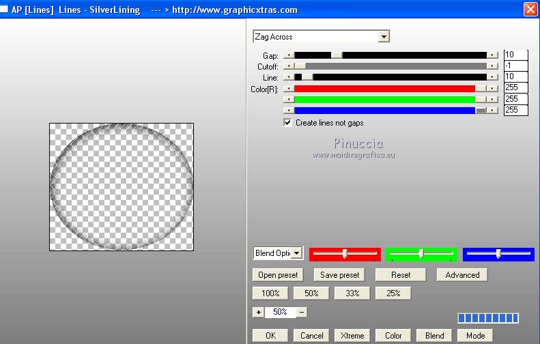Click the Save preset button
540x344 pixels.
(x=339, y=275)
